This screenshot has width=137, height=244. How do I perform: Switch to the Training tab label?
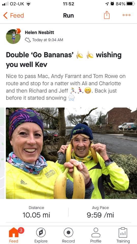123,241
